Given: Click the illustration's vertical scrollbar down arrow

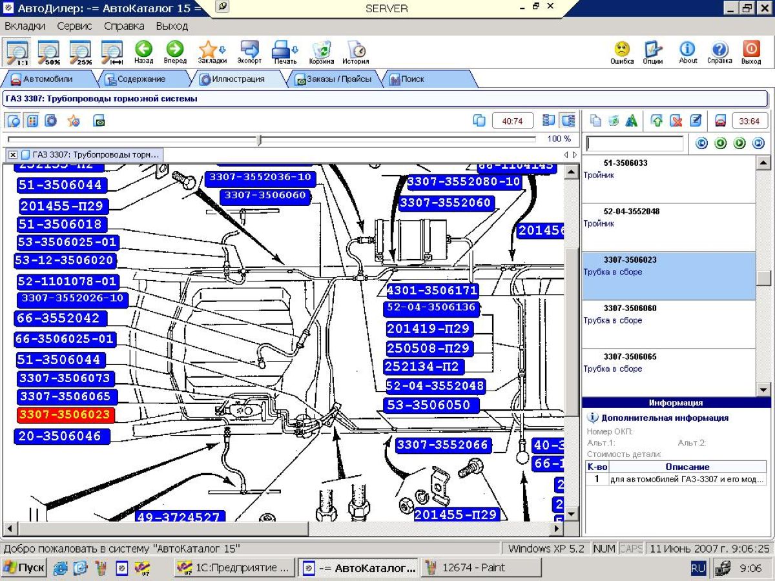Looking at the screenshot, I should tap(572, 515).
